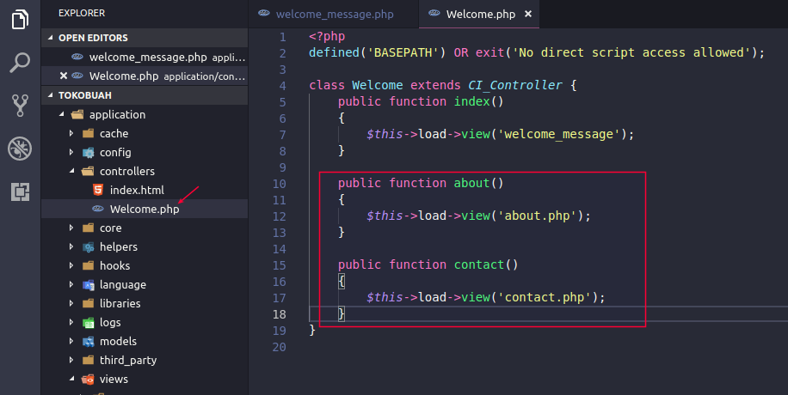Collapse the Open Editors section

coord(52,38)
